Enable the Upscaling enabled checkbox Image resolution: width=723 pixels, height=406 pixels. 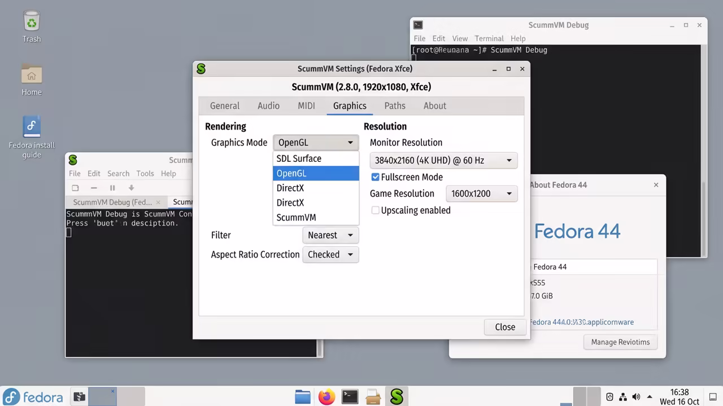(375, 210)
